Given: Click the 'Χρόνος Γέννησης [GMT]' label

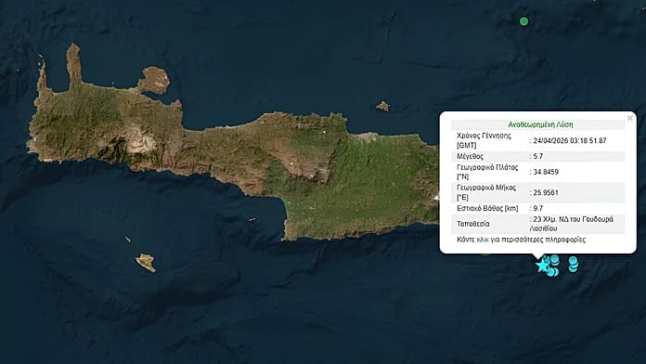Looking at the screenshot, I should 484,140.
